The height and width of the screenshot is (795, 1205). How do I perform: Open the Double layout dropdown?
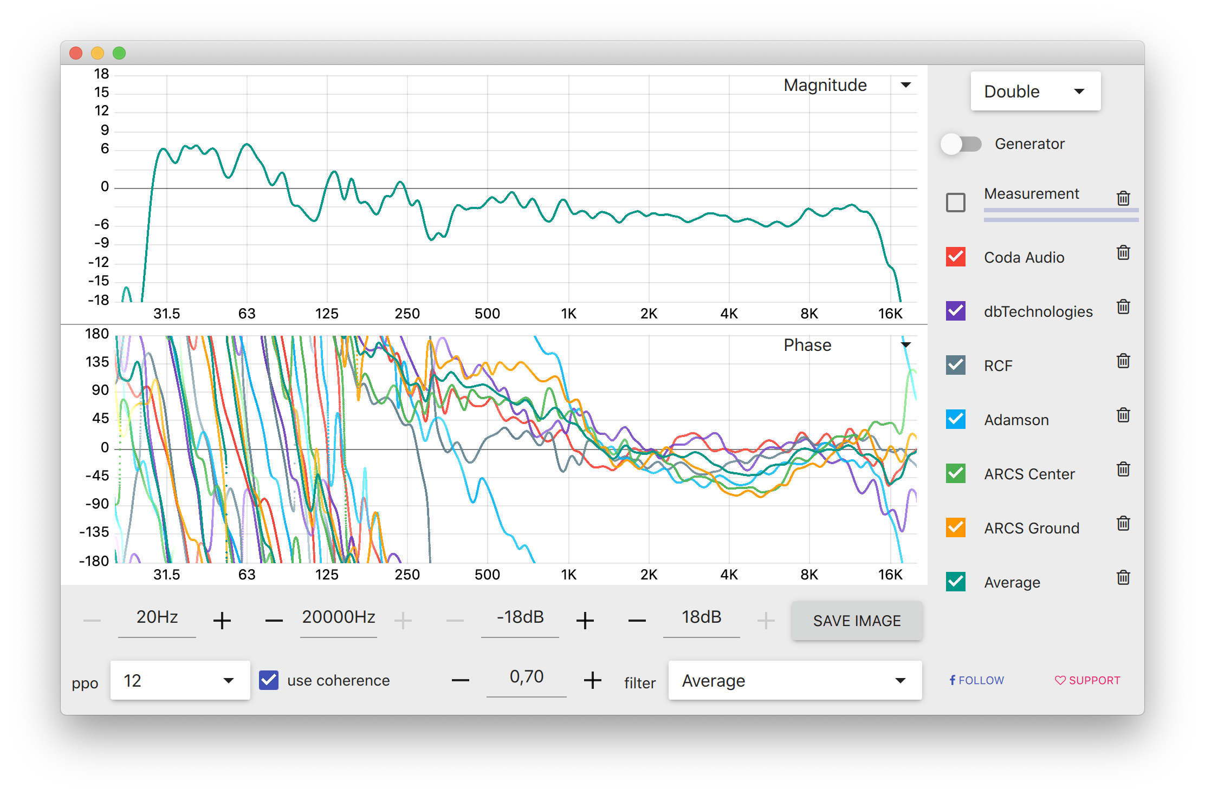coord(1035,92)
